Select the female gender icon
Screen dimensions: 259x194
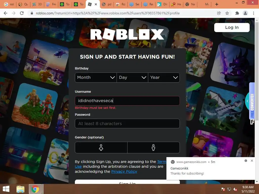coord(101,148)
